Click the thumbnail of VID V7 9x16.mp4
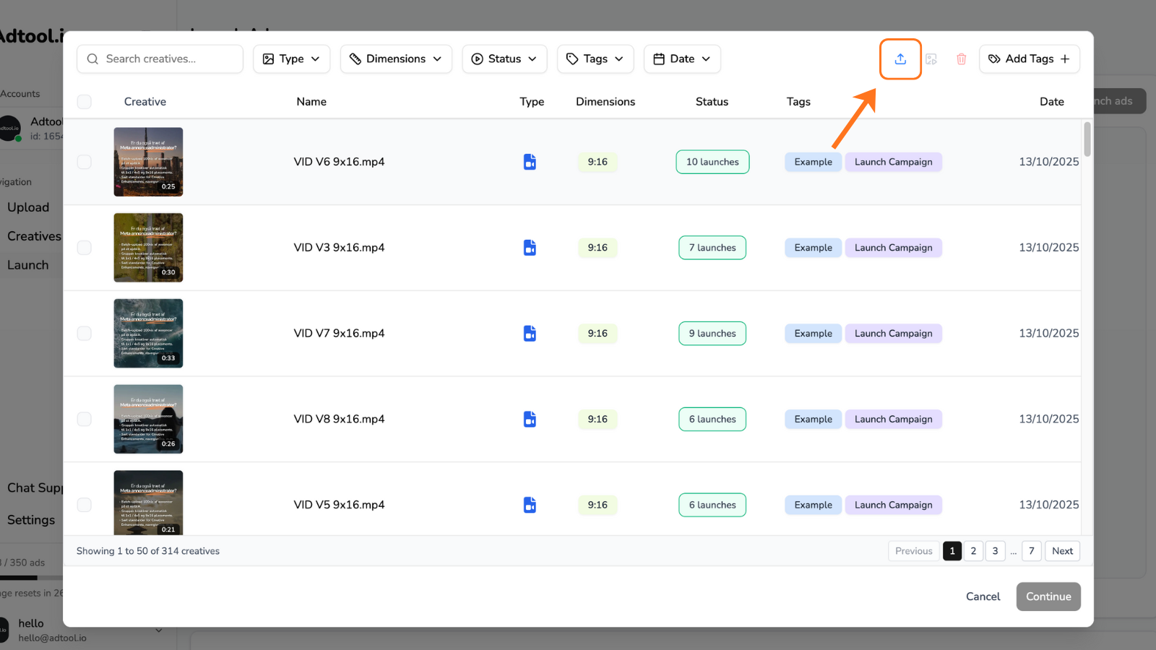This screenshot has height=650, width=1156. coord(148,333)
